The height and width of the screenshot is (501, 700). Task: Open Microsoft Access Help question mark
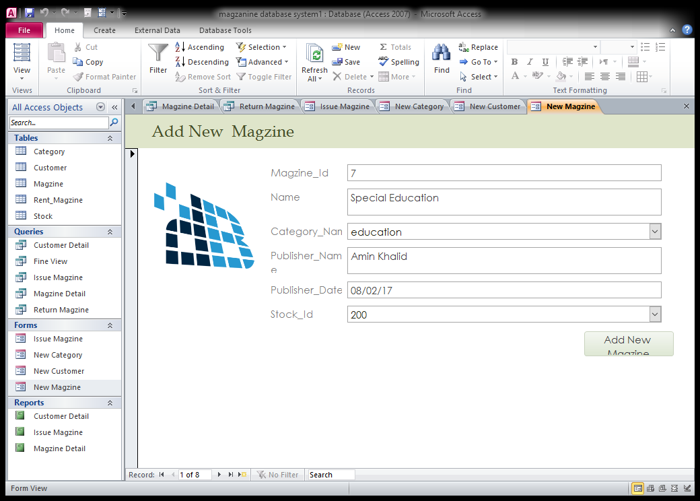tap(687, 30)
